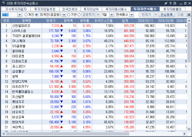Select the 포스코DX stock name
Viewport: 192px width, 137px height.
click(x=19, y=66)
